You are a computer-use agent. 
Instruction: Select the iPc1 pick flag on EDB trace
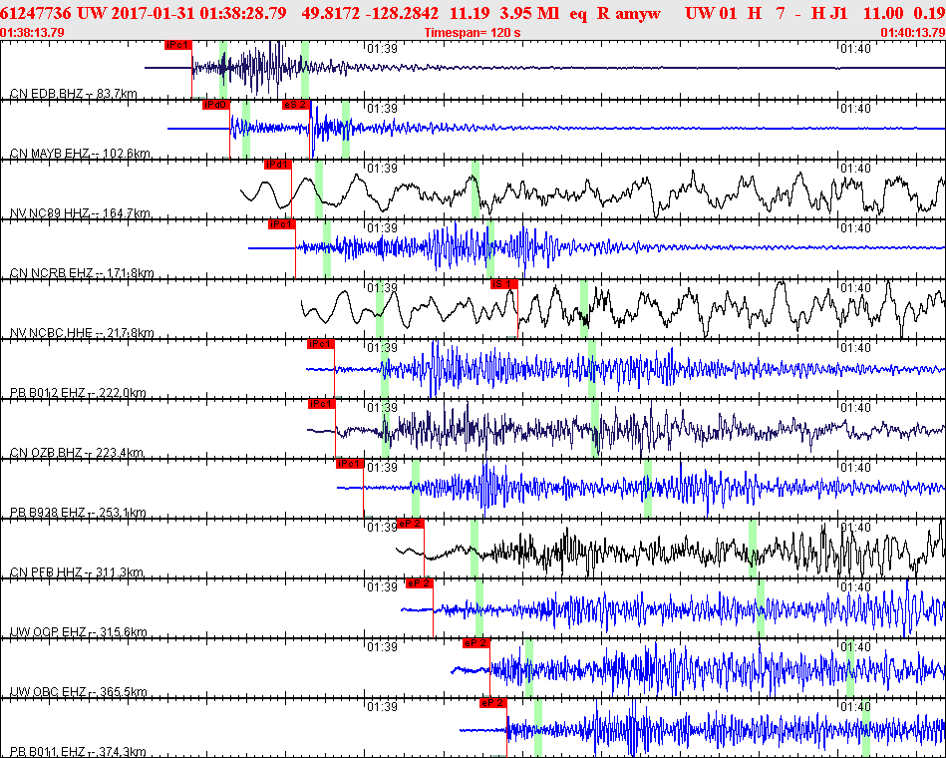[x=178, y=45]
